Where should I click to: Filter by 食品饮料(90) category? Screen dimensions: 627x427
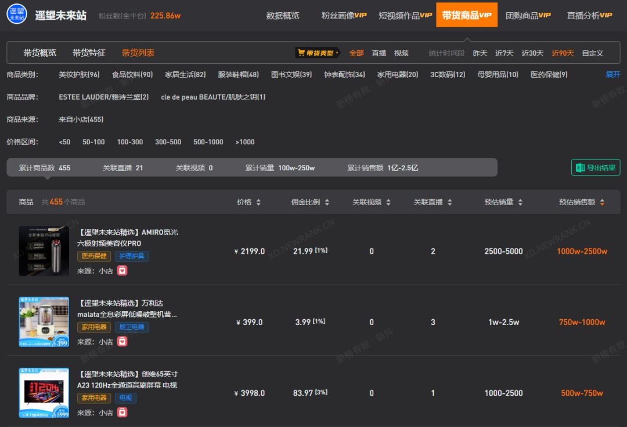pos(132,75)
